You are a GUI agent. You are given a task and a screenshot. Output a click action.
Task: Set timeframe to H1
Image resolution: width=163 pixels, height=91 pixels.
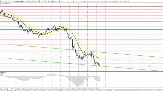118,2
